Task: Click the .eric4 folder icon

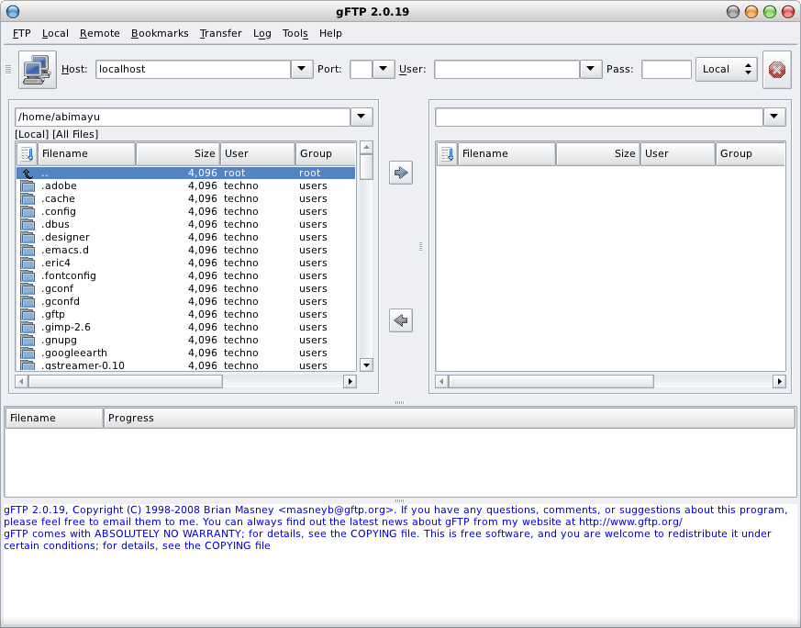Action: [28, 264]
